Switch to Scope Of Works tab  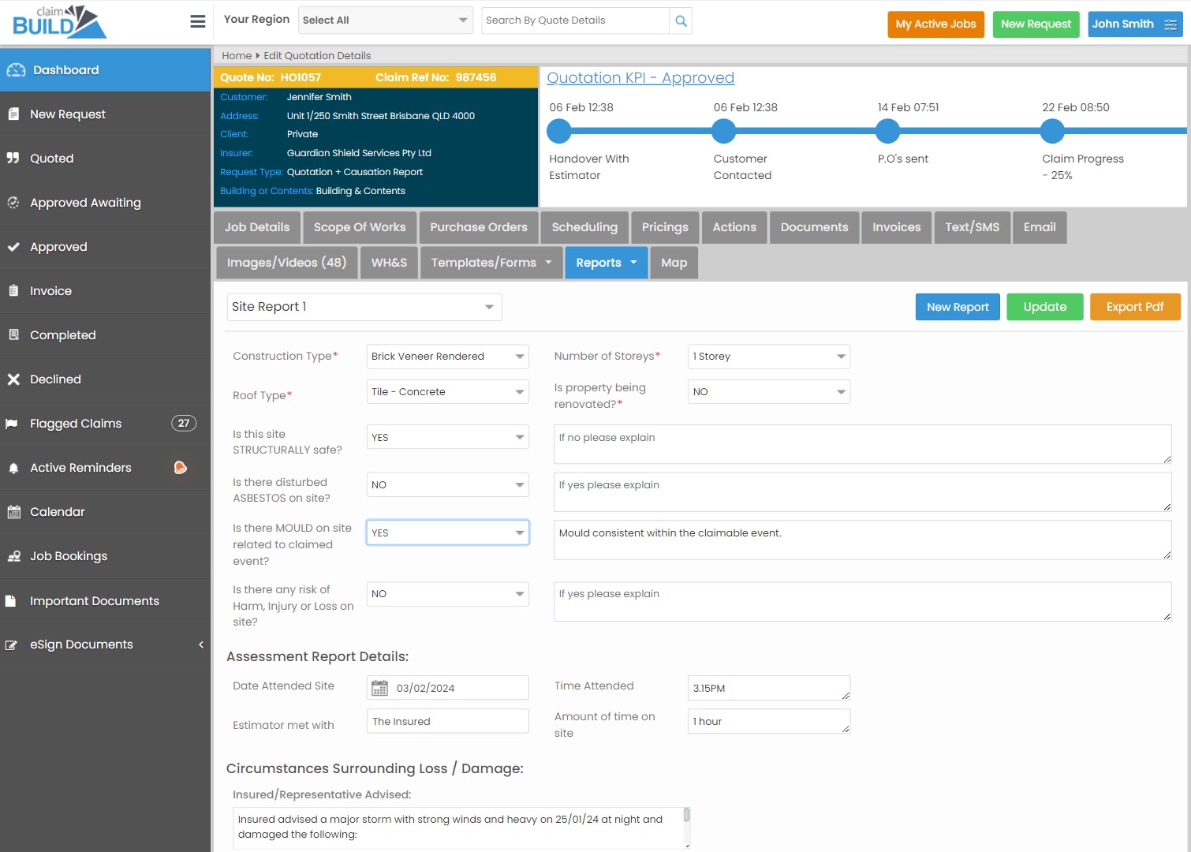click(360, 227)
